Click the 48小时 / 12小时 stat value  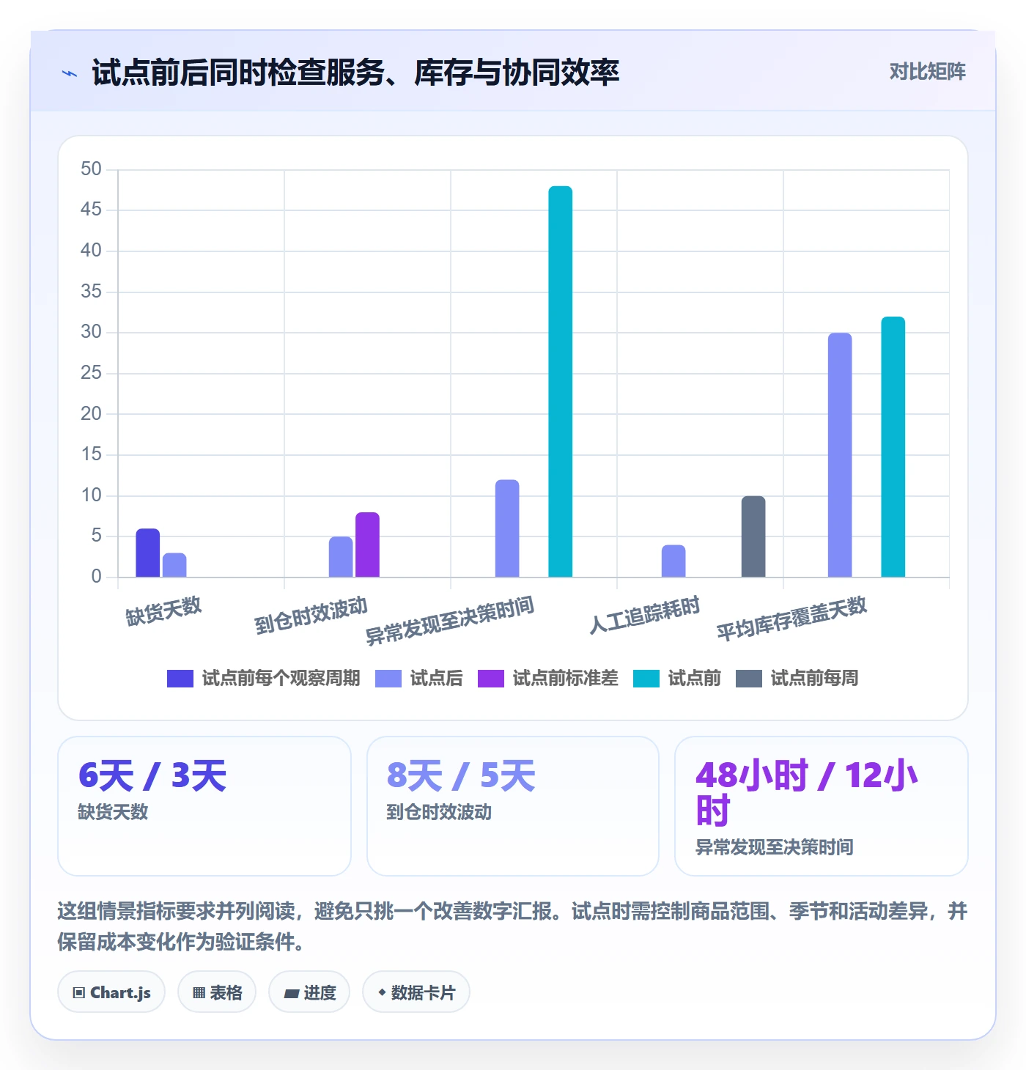click(x=806, y=793)
